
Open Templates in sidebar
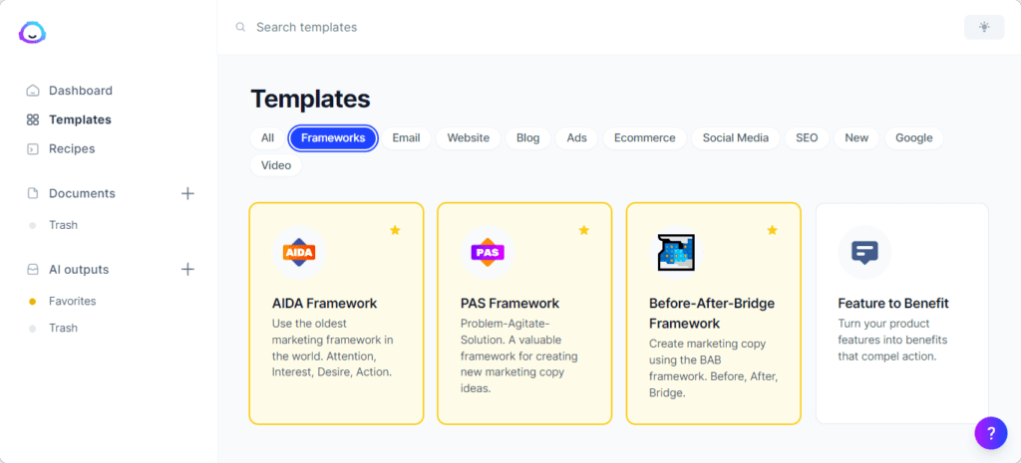click(80, 119)
